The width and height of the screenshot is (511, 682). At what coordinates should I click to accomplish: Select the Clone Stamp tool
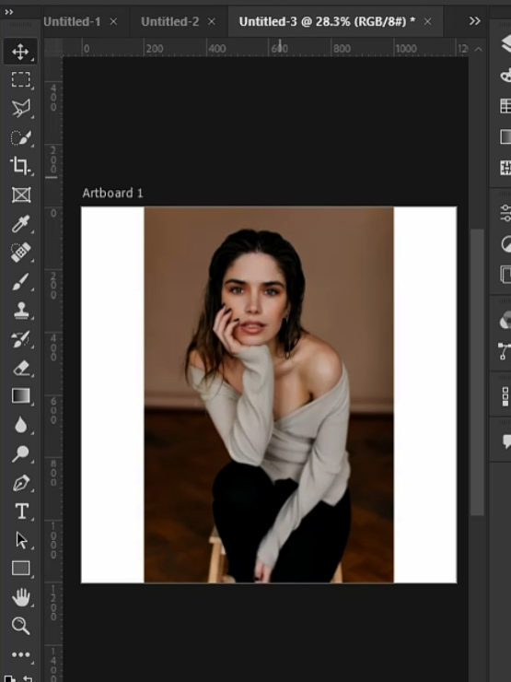[20, 310]
